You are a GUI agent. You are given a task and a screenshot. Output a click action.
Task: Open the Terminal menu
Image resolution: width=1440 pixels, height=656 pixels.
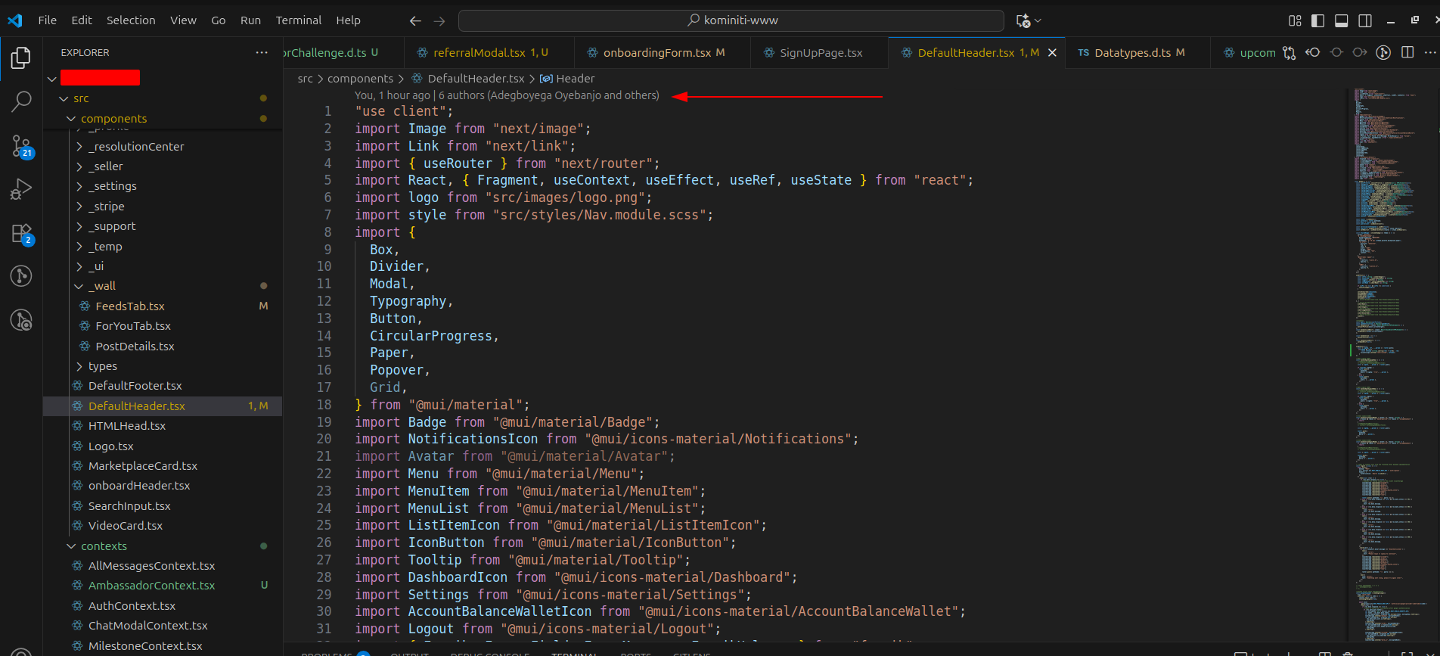click(x=298, y=20)
